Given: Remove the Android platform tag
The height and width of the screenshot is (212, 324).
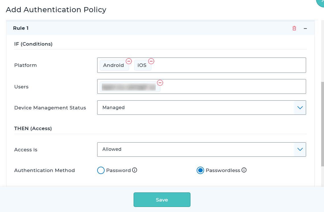Looking at the screenshot, I should [129, 61].
